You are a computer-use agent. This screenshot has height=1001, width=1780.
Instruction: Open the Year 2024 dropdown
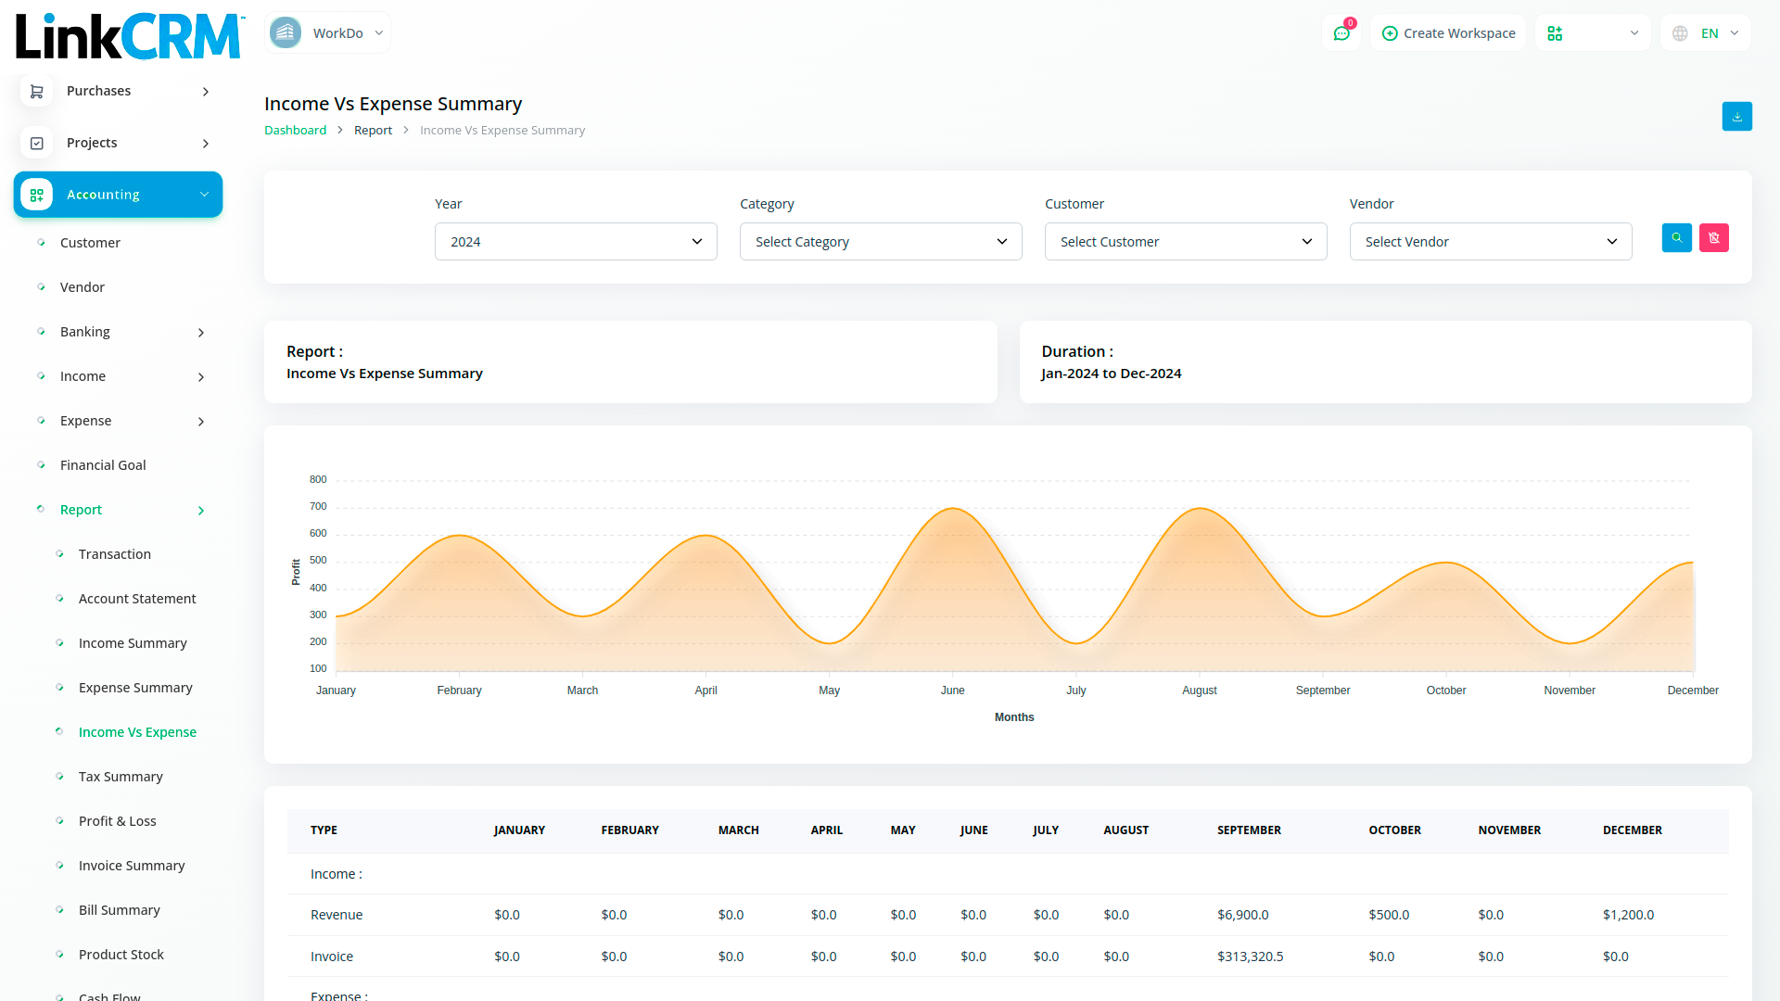(x=576, y=242)
